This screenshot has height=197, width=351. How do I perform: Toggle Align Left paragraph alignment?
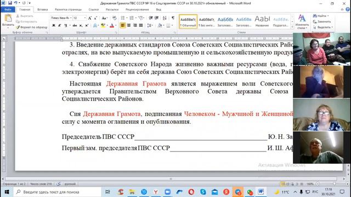coord(123,26)
